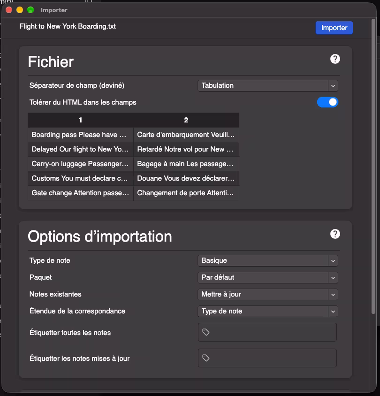
Task: Click tag icon in Étiqueter toutes les notes
Action: coord(206,332)
